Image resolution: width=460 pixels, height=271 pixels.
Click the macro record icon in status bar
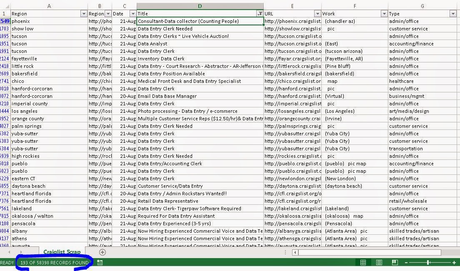point(100,263)
